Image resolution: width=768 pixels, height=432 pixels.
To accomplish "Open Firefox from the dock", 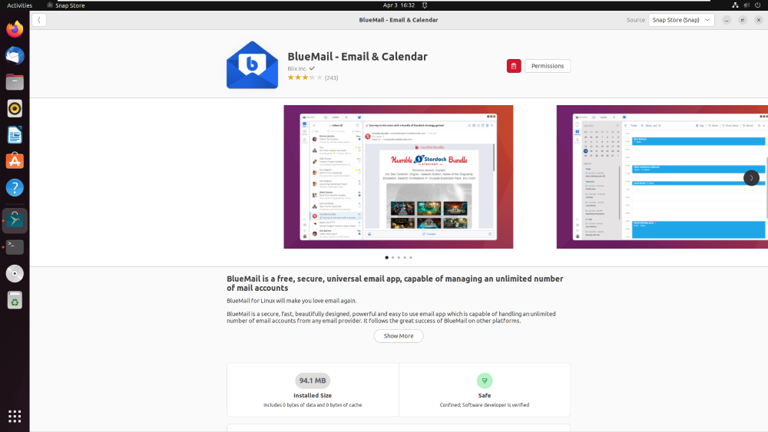I will (15, 29).
